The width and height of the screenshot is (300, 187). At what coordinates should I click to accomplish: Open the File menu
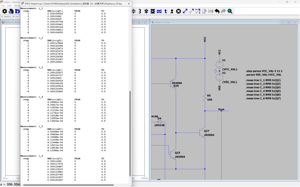tap(3, 6)
